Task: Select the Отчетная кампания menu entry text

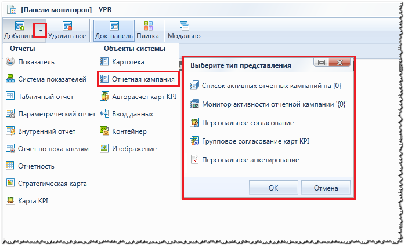Action: click(143, 79)
